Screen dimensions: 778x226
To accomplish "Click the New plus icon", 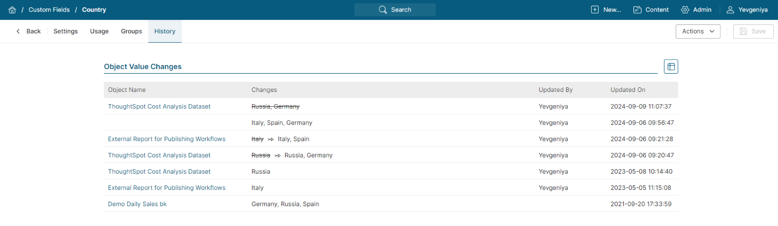I will (x=595, y=10).
